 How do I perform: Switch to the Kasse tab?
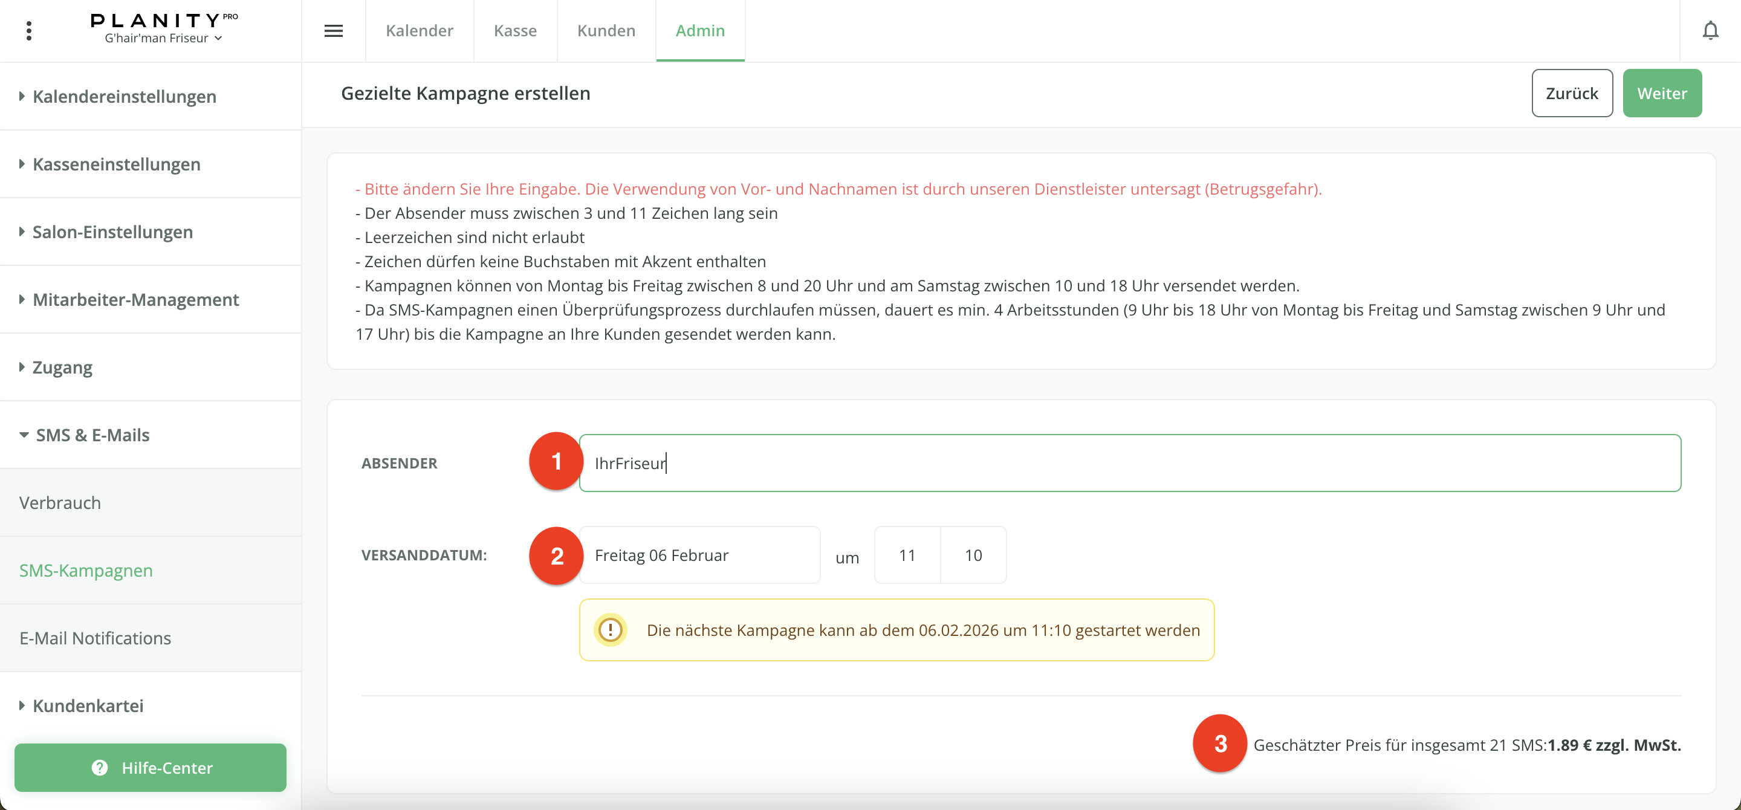(515, 30)
